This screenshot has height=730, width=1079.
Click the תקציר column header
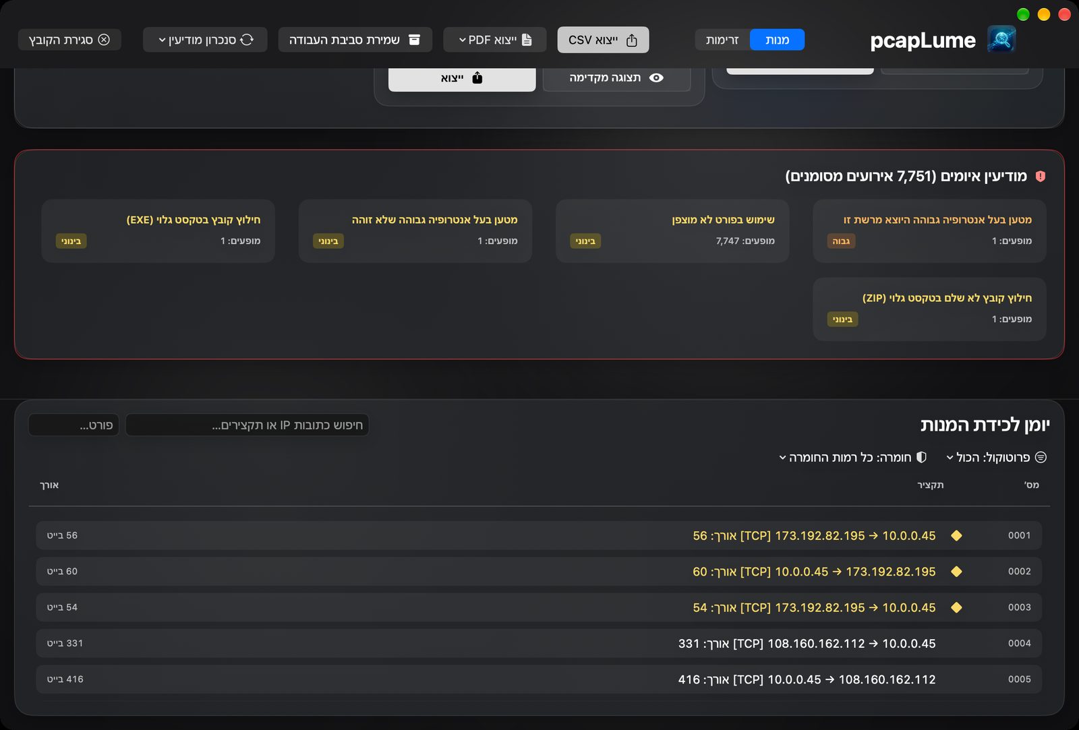pos(930,485)
